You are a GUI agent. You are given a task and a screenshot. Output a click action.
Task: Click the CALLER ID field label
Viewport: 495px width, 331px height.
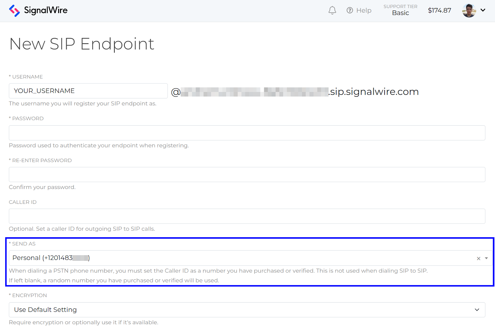[23, 202]
